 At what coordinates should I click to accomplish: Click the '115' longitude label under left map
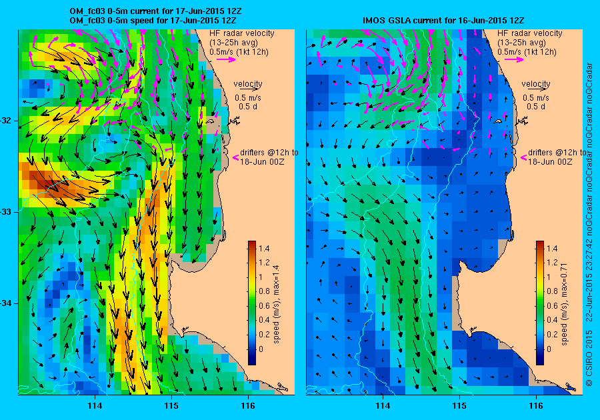171,406
